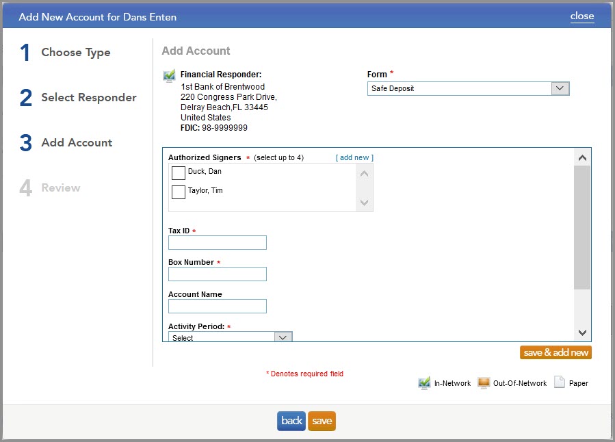The width and height of the screenshot is (615, 442).
Task: Open the Activity Period dropdown
Action: (x=283, y=336)
